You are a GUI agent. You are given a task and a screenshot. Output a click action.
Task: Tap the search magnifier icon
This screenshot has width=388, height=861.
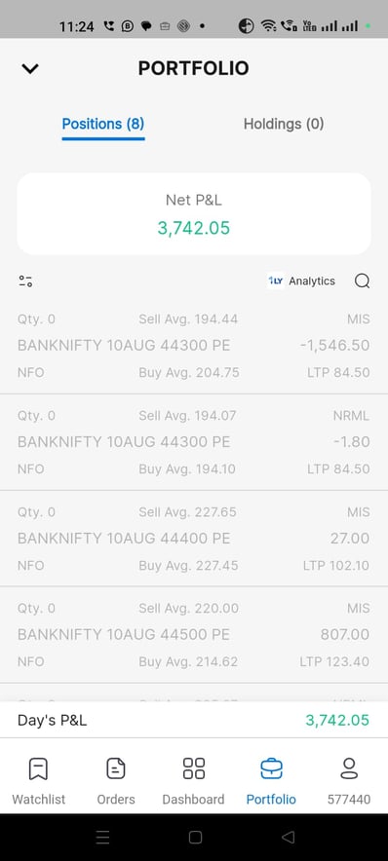click(363, 281)
